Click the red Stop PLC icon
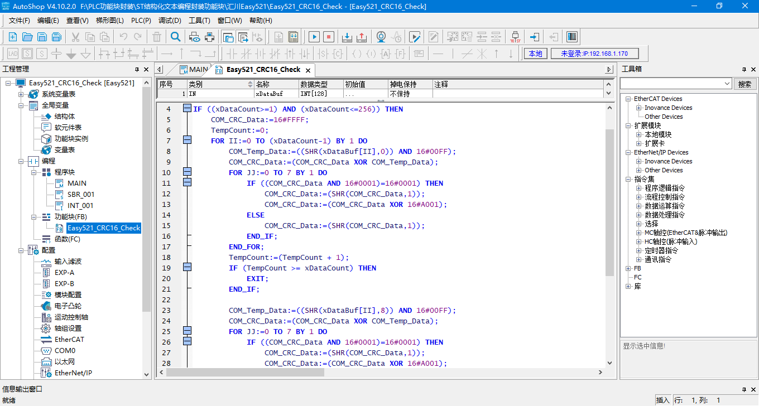This screenshot has width=759, height=406. pos(329,37)
